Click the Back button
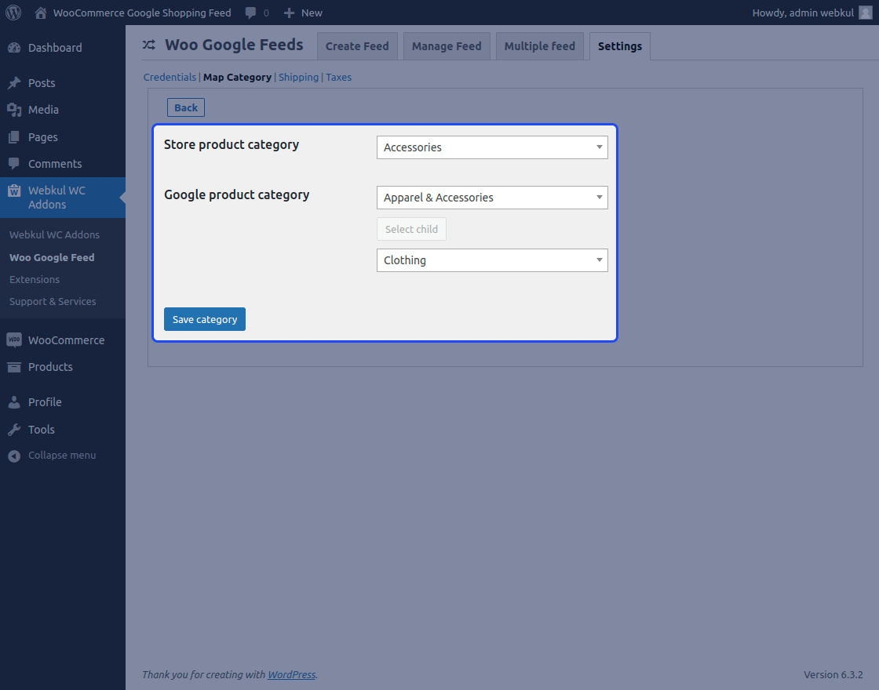Image resolution: width=879 pixels, height=690 pixels. (x=186, y=107)
